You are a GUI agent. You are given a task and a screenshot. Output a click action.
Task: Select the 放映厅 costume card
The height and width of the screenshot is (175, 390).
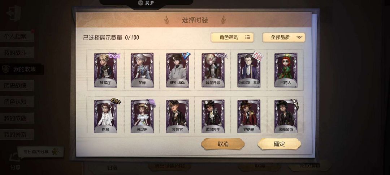pyautogui.click(x=105, y=70)
